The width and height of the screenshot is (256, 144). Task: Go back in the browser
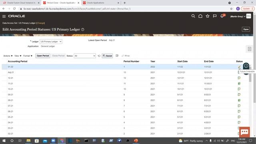click(4, 9)
